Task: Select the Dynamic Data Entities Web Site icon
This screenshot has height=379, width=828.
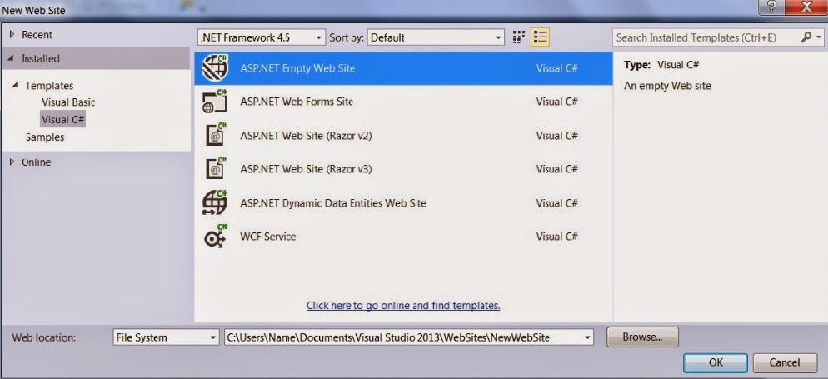Action: [x=214, y=202]
